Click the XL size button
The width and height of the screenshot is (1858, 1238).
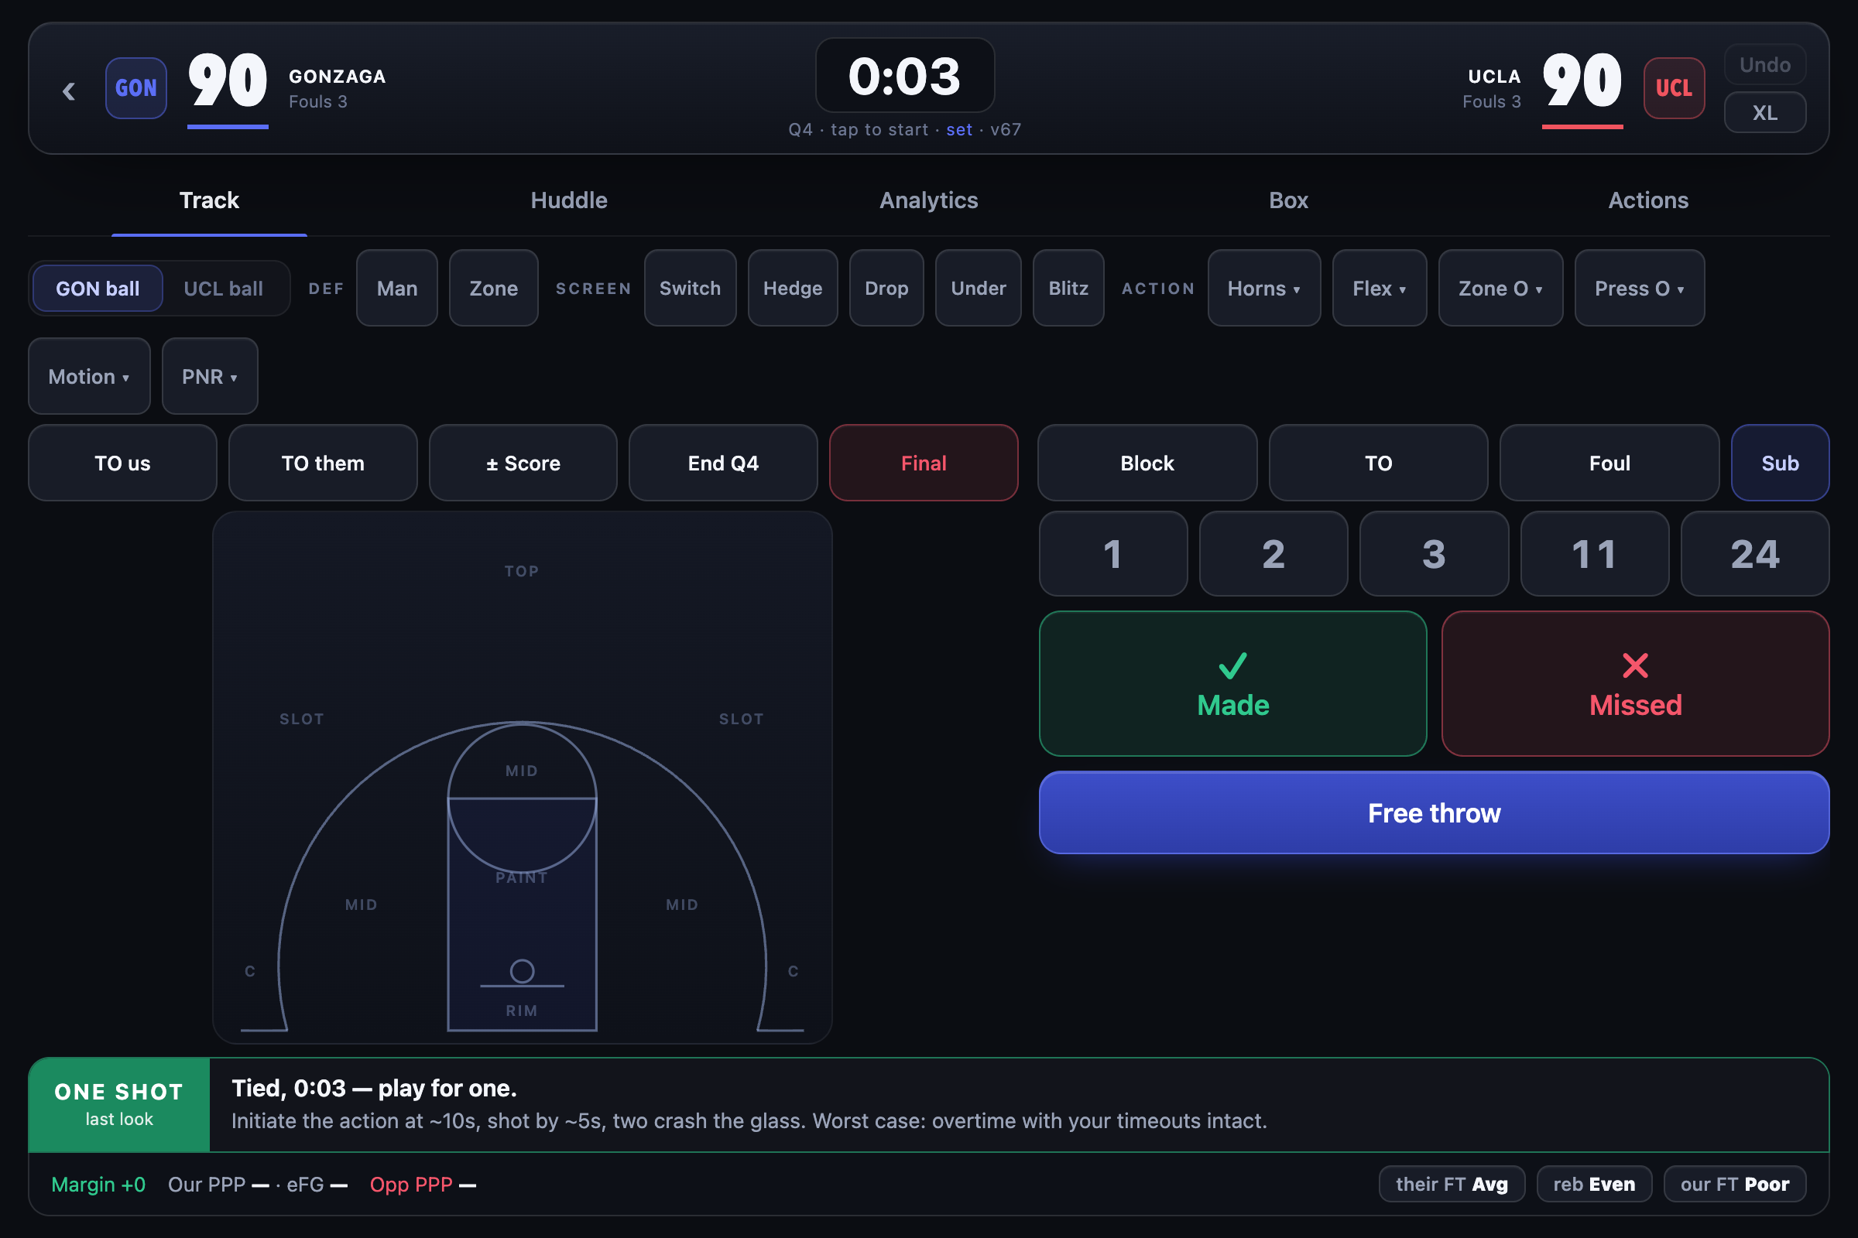coord(1765,112)
